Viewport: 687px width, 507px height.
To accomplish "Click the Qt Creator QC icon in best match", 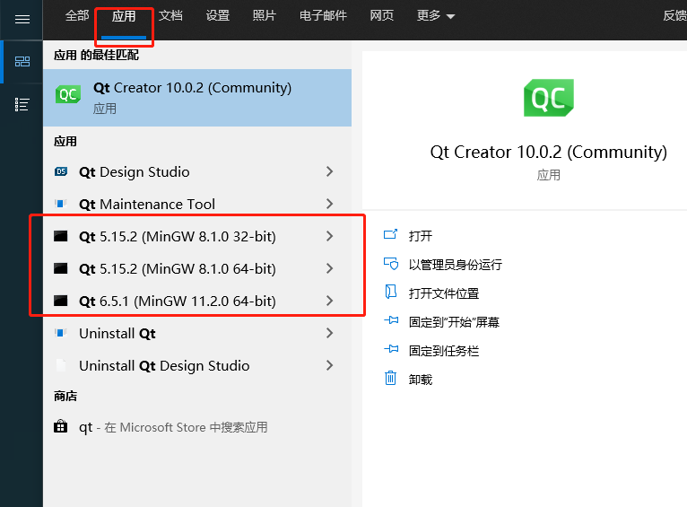I will [x=68, y=94].
